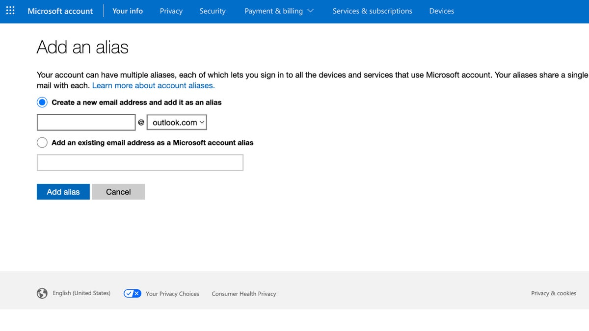Screen dimensions: 589x331
Task: Open Services & subscriptions tab
Action: [x=372, y=11]
